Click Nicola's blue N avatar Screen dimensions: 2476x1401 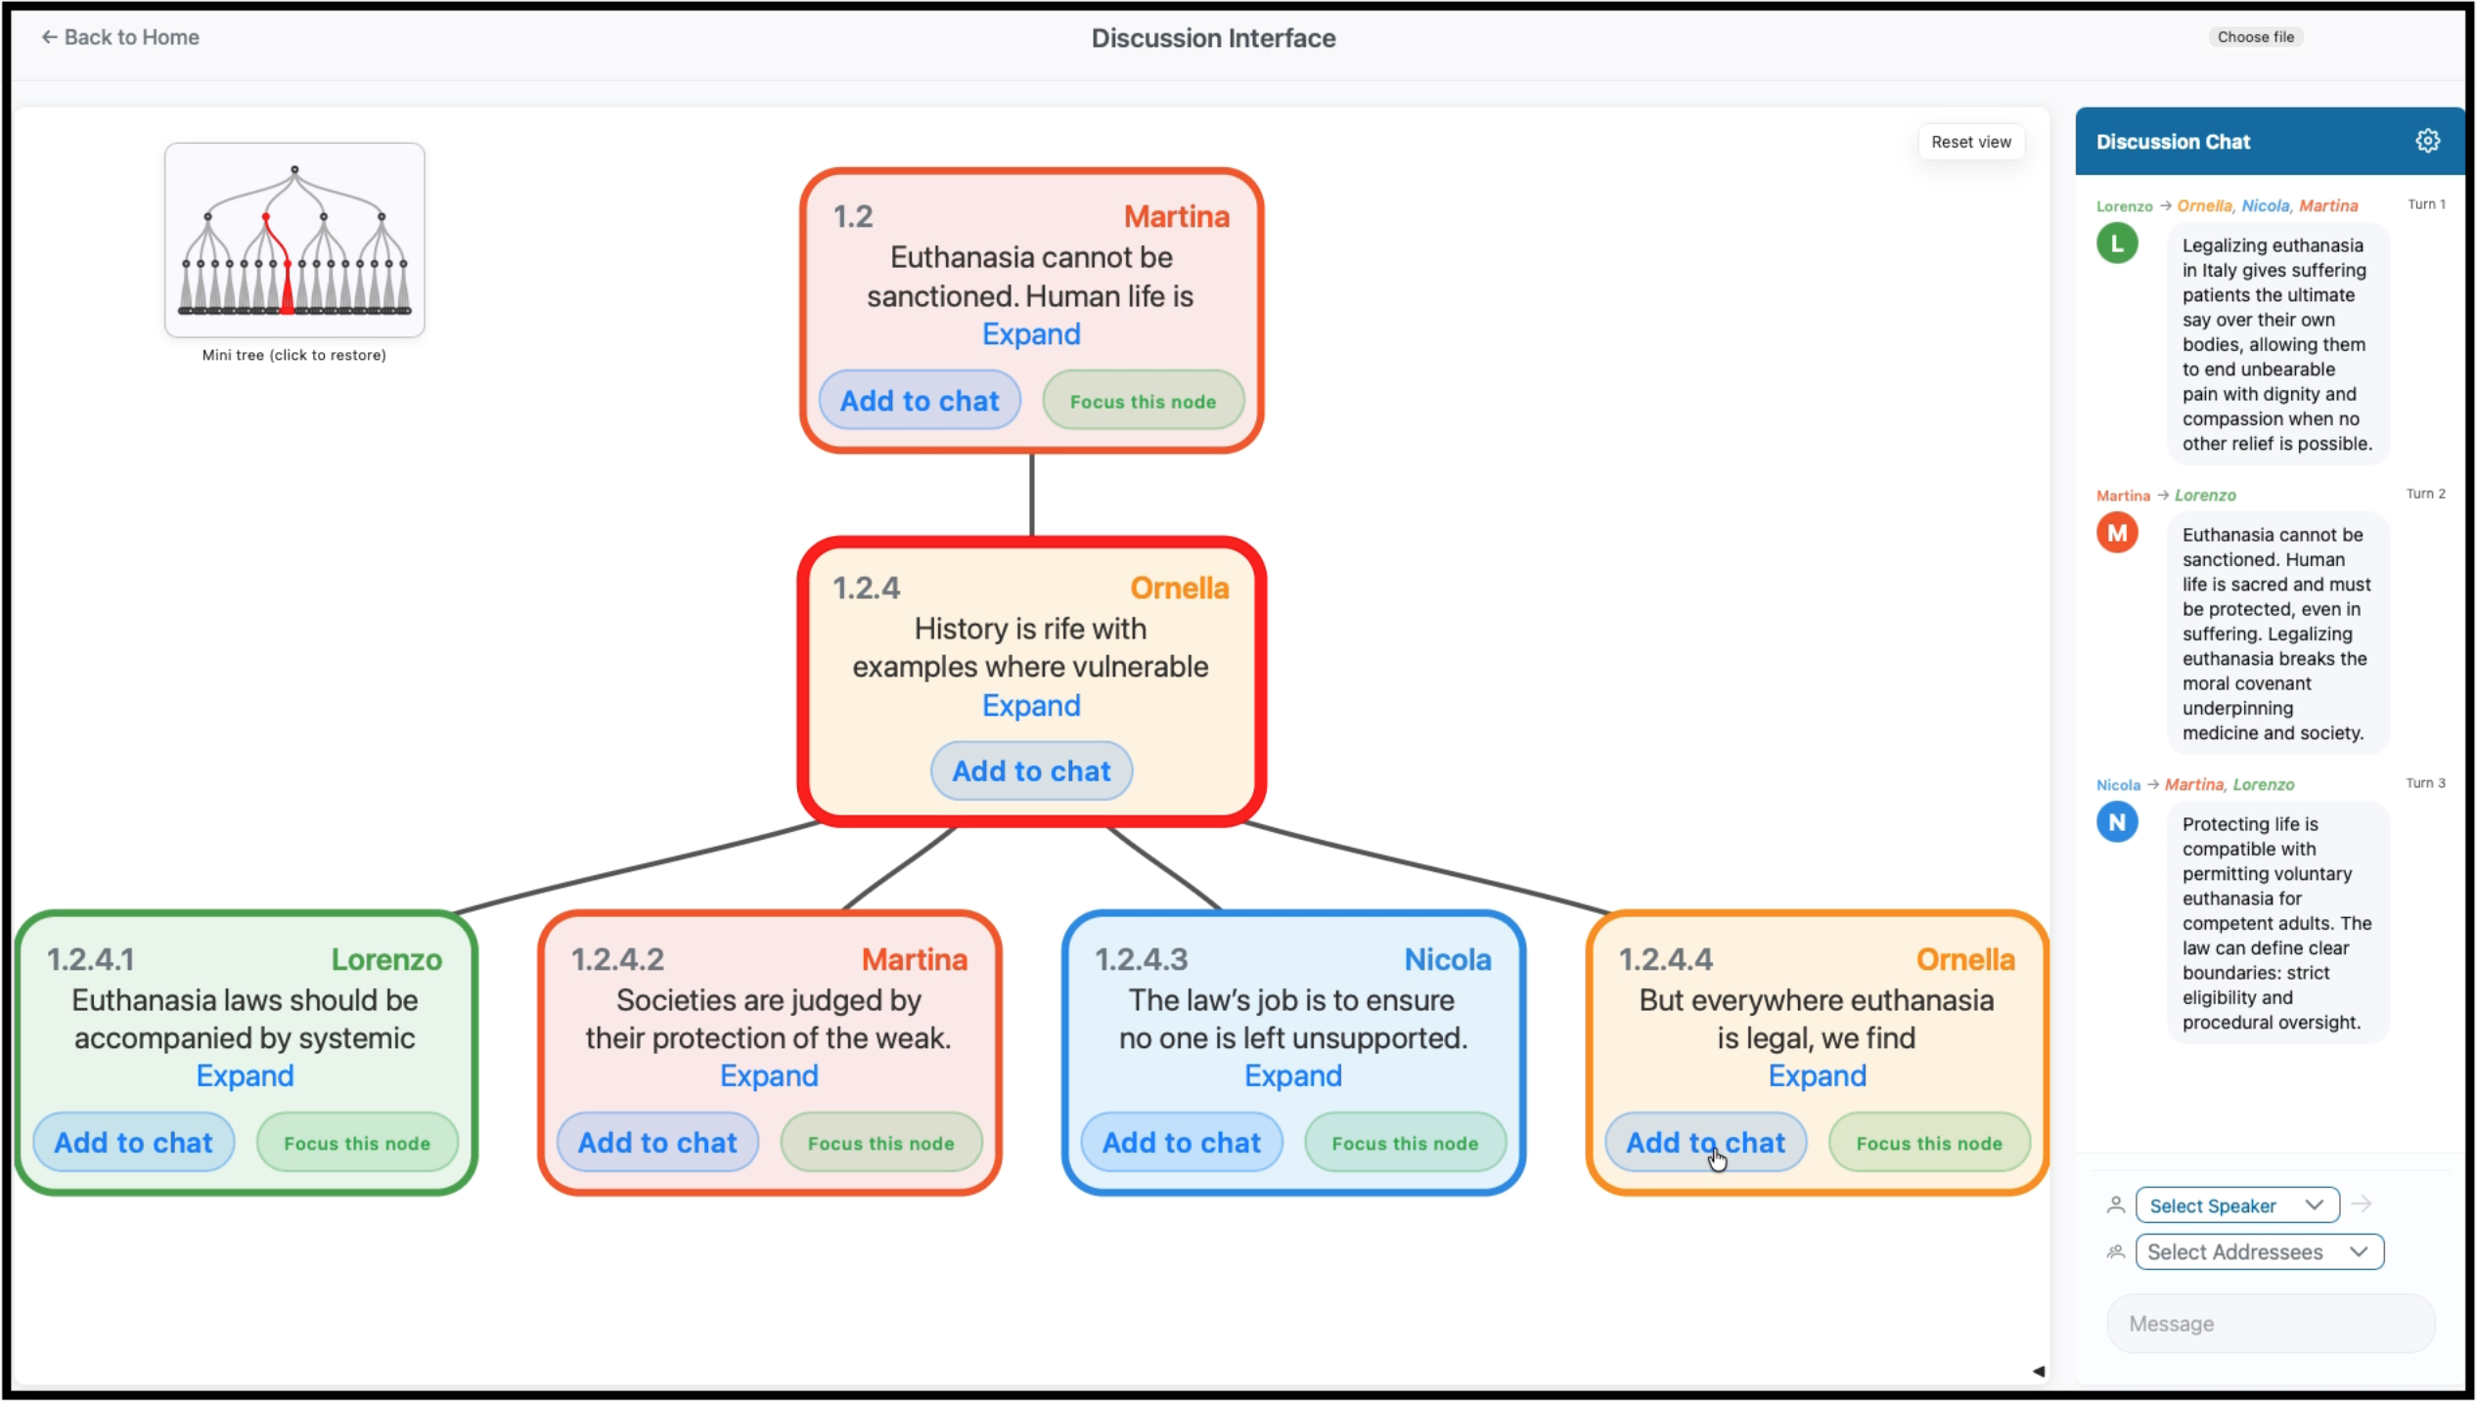pos(2116,822)
